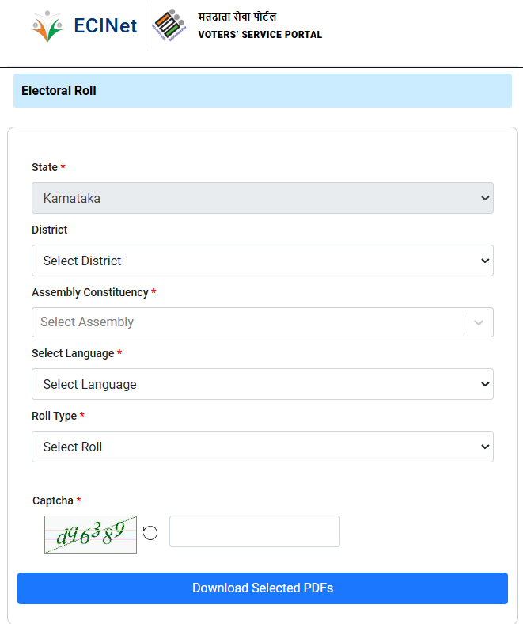Refresh the captcha image
The image size is (523, 624).
(x=150, y=533)
